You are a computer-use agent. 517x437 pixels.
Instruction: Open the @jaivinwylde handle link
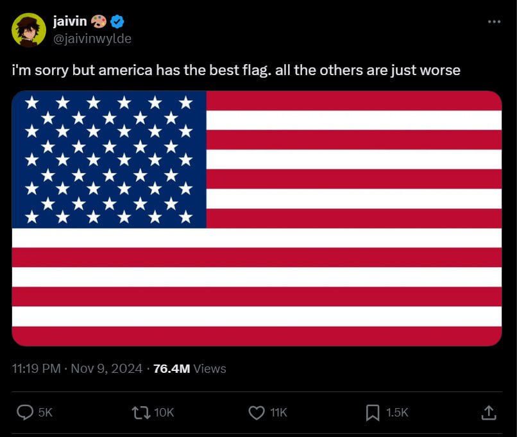point(92,38)
